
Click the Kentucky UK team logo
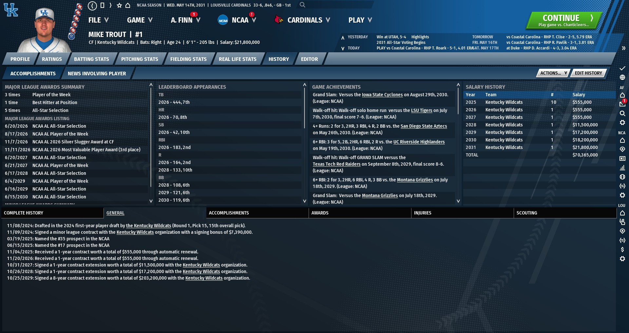pyautogui.click(x=11, y=9)
